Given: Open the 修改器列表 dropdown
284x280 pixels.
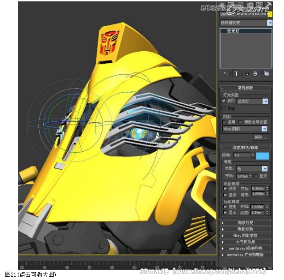Looking at the screenshot, I should (246, 23).
